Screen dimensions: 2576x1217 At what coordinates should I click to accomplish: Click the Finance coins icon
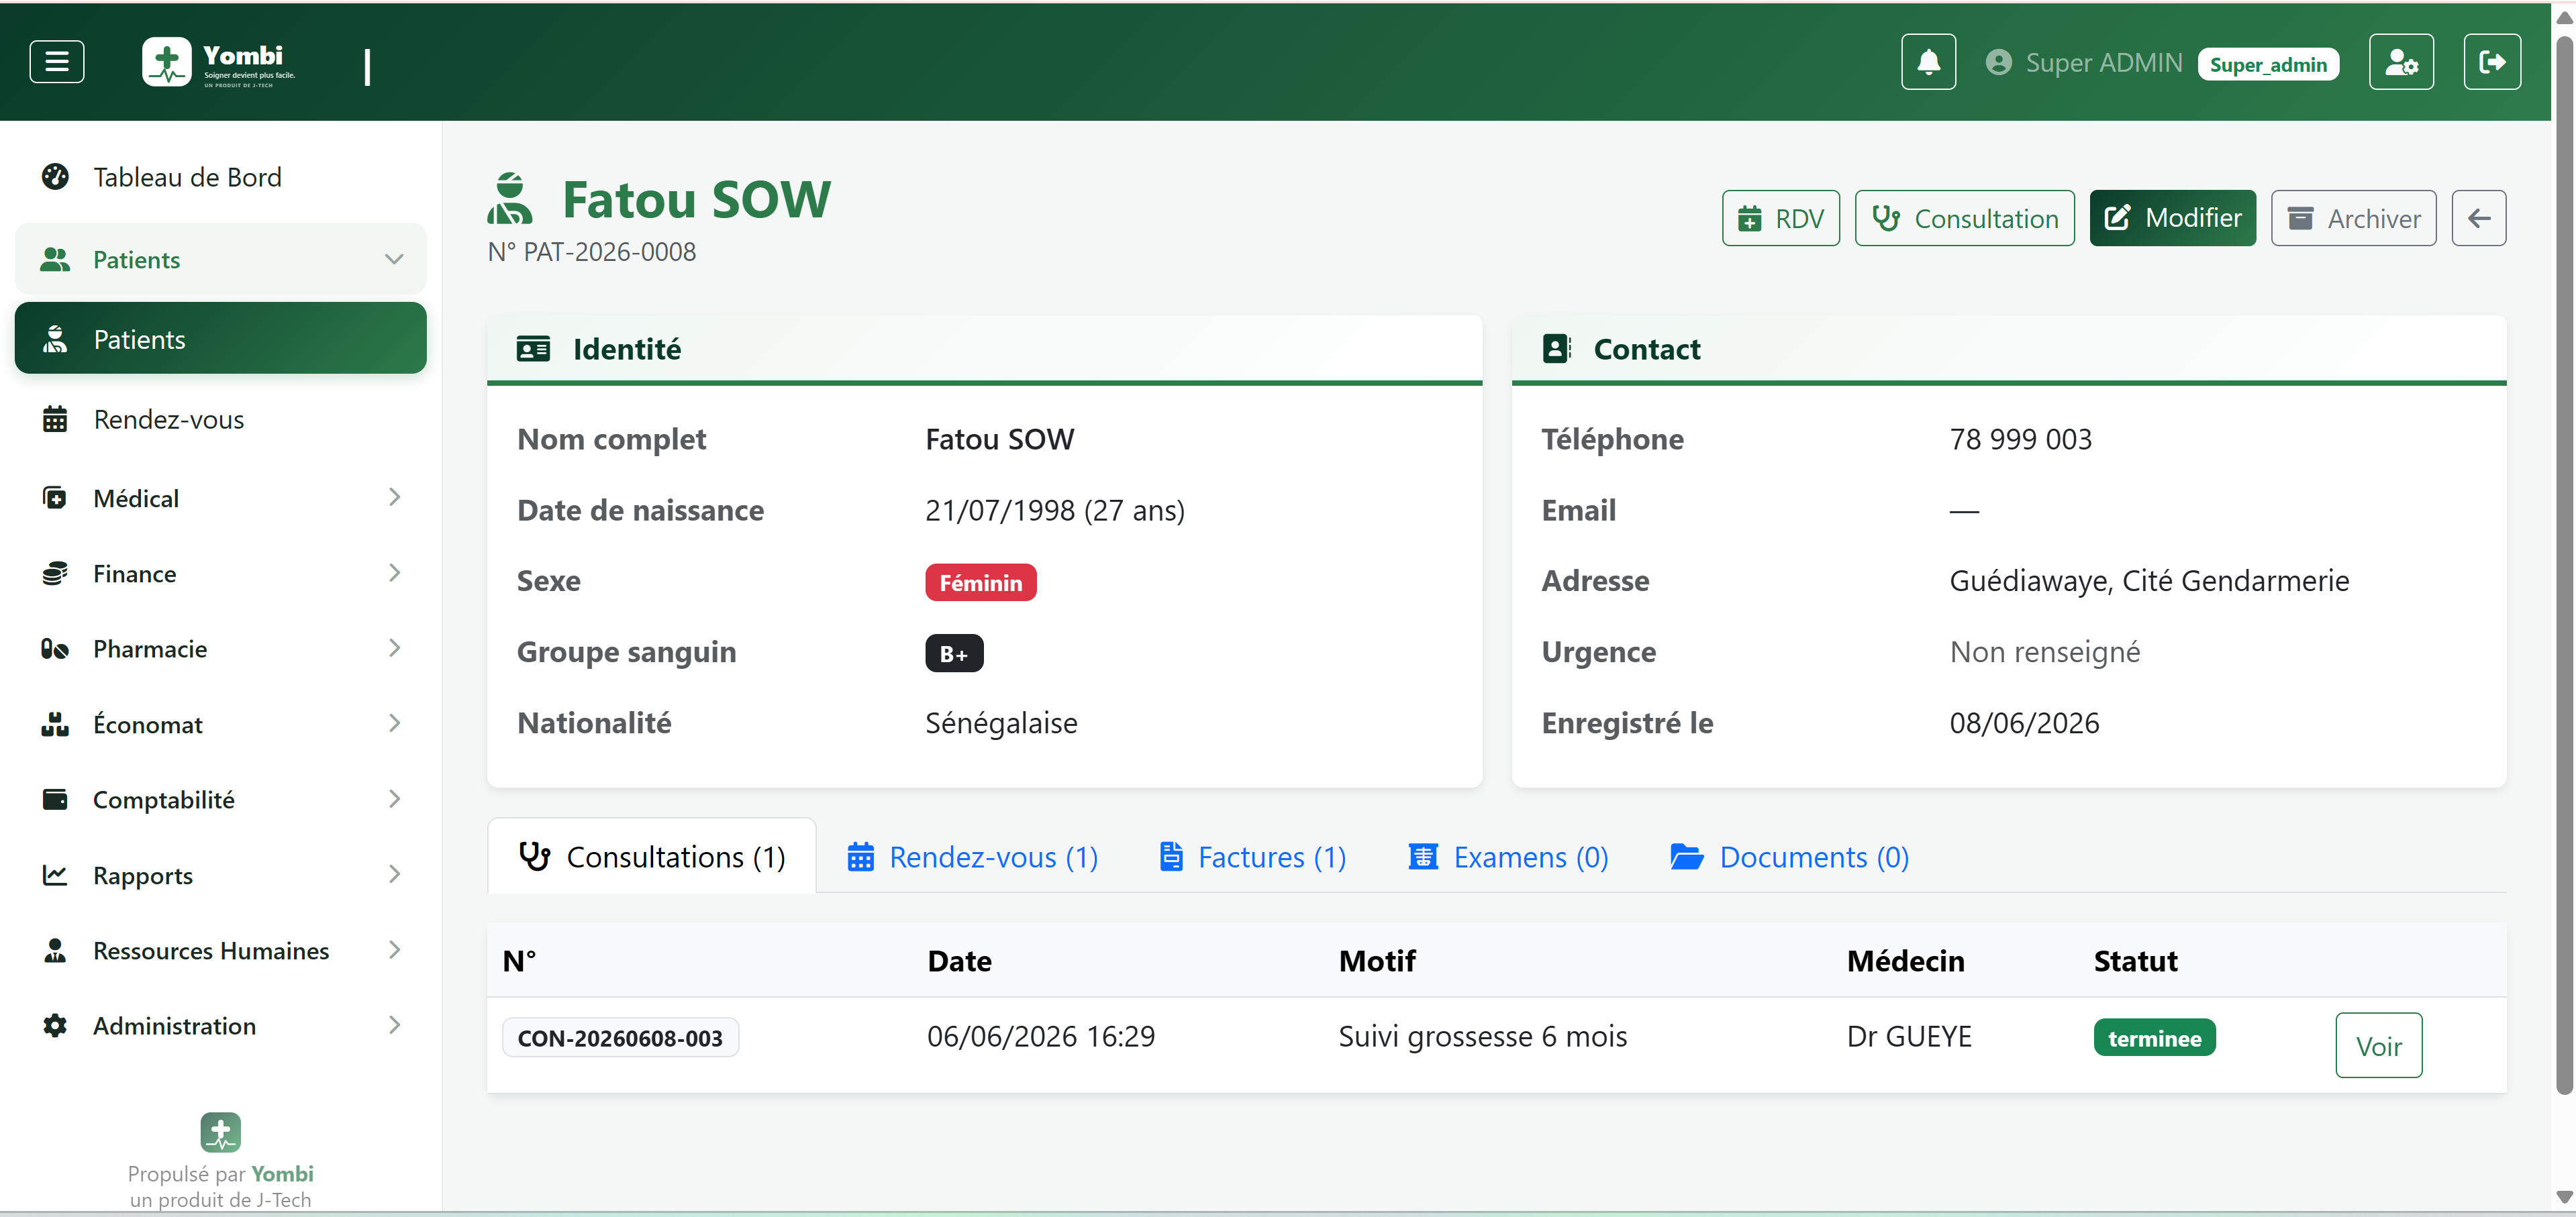55,574
